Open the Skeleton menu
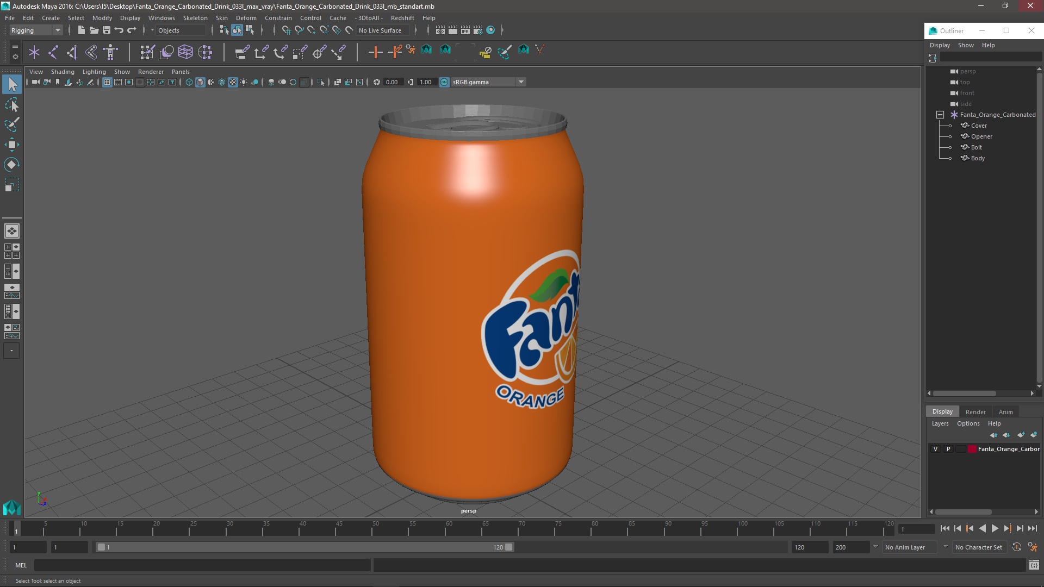Image resolution: width=1044 pixels, height=587 pixels. point(195,18)
